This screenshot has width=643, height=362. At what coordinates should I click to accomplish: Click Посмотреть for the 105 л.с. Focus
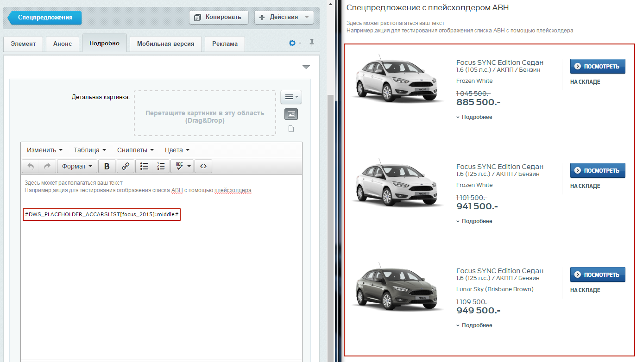[598, 66]
